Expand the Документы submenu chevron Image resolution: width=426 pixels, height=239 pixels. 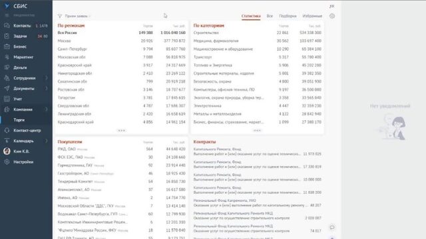point(47,88)
